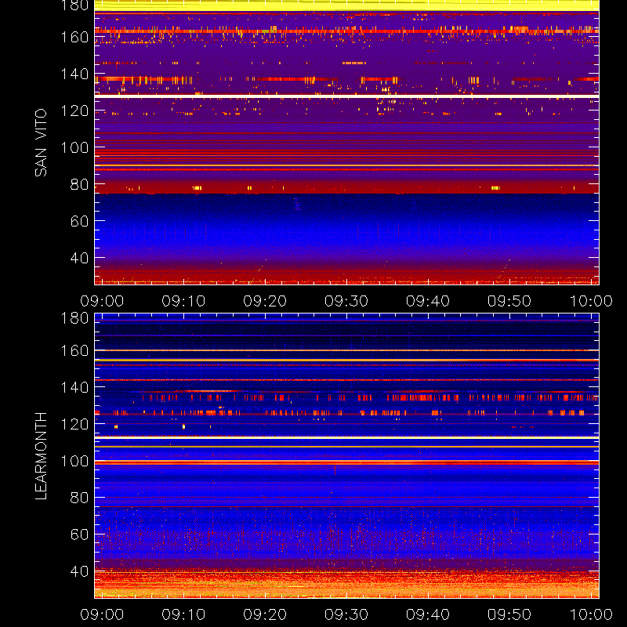Click 10:00 time label beneath San Vito plot
The image size is (627, 627).
coord(591,301)
